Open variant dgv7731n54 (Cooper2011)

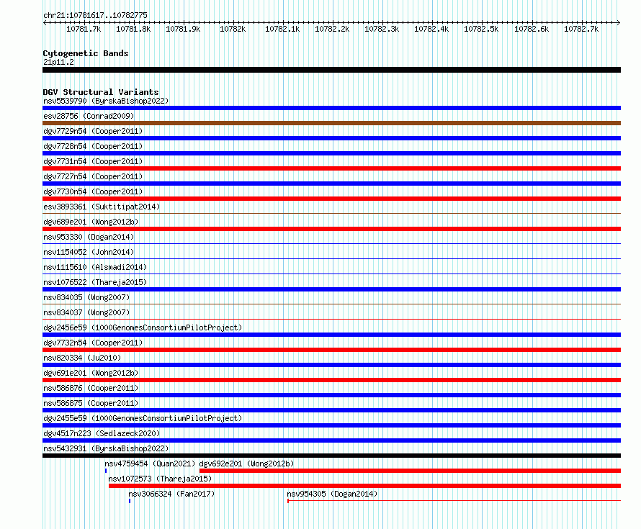pyautogui.click(x=93, y=161)
